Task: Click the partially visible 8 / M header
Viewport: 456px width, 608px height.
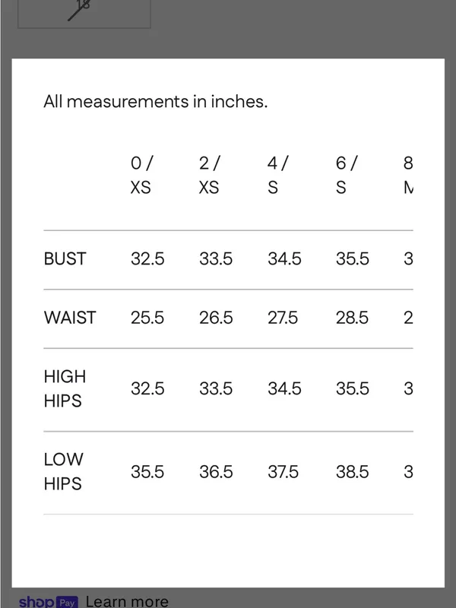Action: pos(408,176)
